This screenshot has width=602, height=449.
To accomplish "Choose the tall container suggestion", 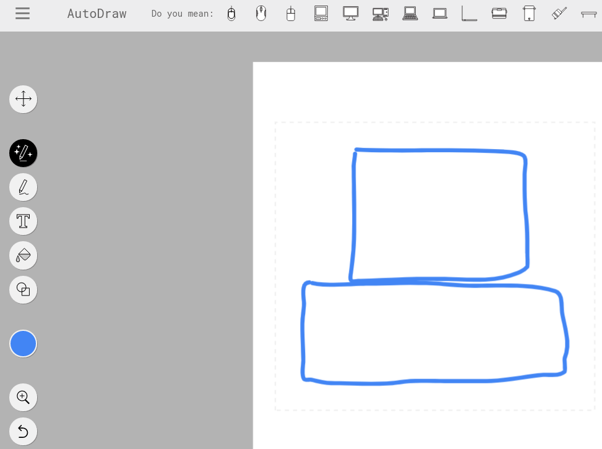I will pyautogui.click(x=529, y=14).
